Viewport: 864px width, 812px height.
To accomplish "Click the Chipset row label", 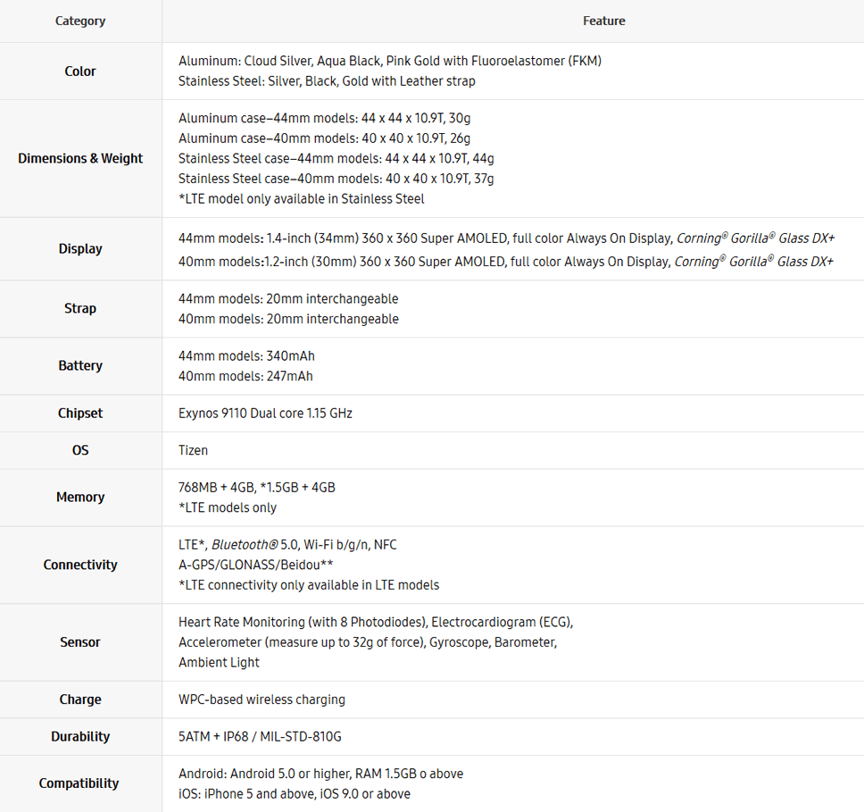I will (80, 414).
